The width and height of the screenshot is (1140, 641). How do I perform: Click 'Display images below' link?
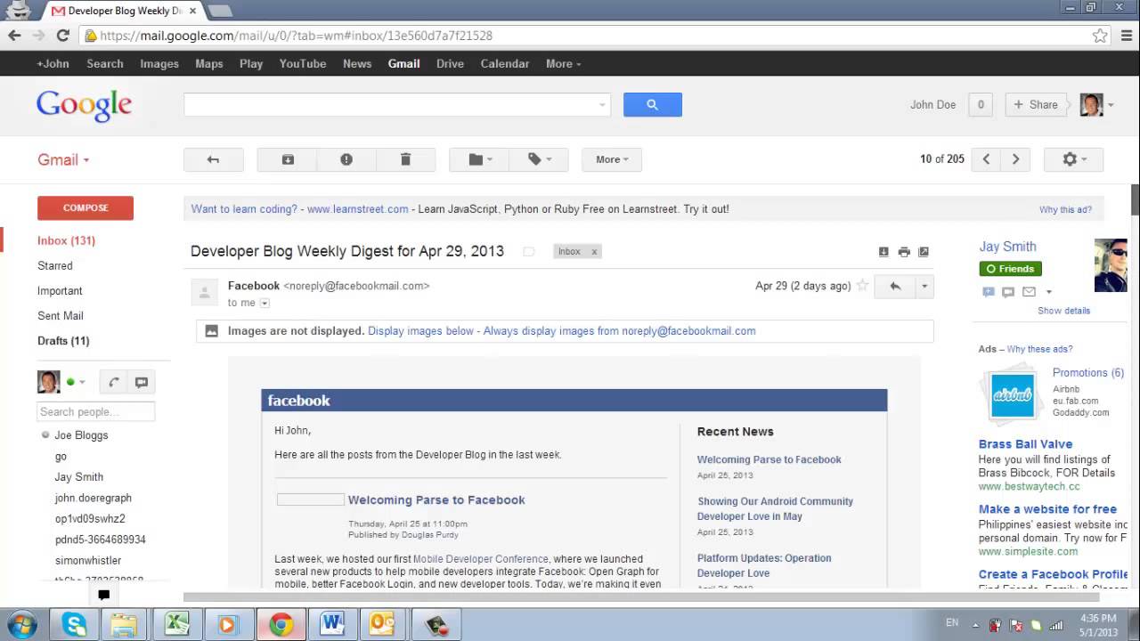coord(420,330)
